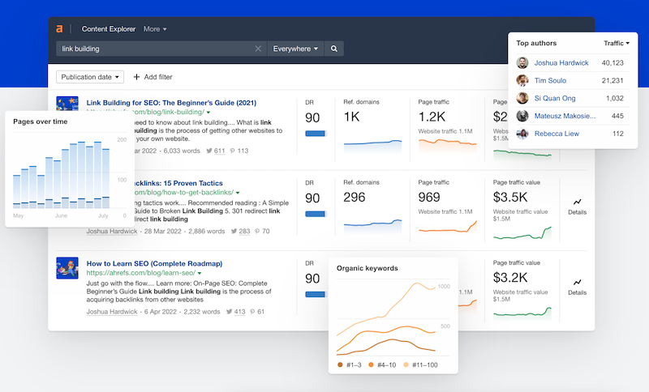
Task: Click the Twitter icon next to 611
Action: tap(209, 151)
